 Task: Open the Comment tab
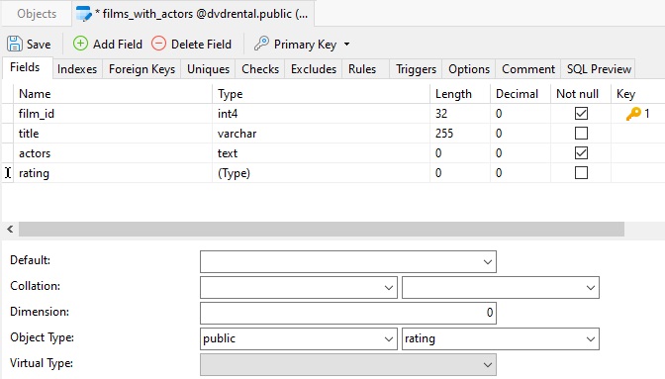coord(528,69)
